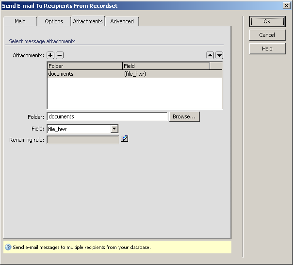Screen dimensions: 293x265
Task: Click the Cancel button
Action: tap(267, 35)
